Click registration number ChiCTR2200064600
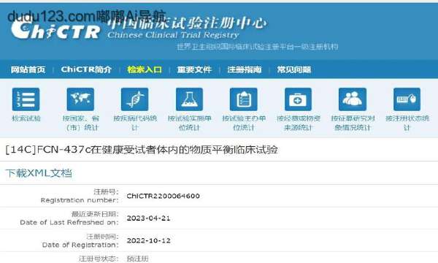This screenshot has width=438, height=263. [163, 196]
